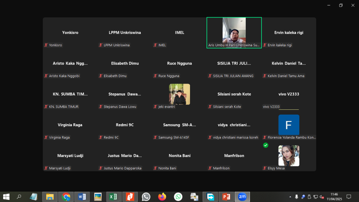Click muted mic icon beside Marsyati Ludji

46,168
